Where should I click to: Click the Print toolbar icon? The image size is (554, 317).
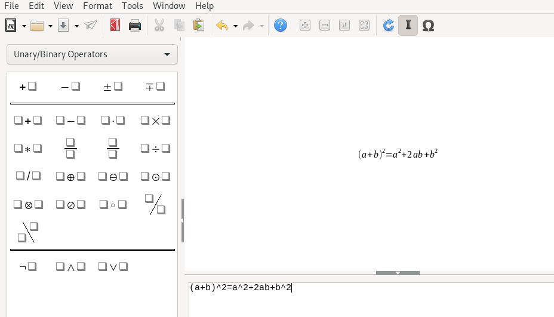[135, 25]
